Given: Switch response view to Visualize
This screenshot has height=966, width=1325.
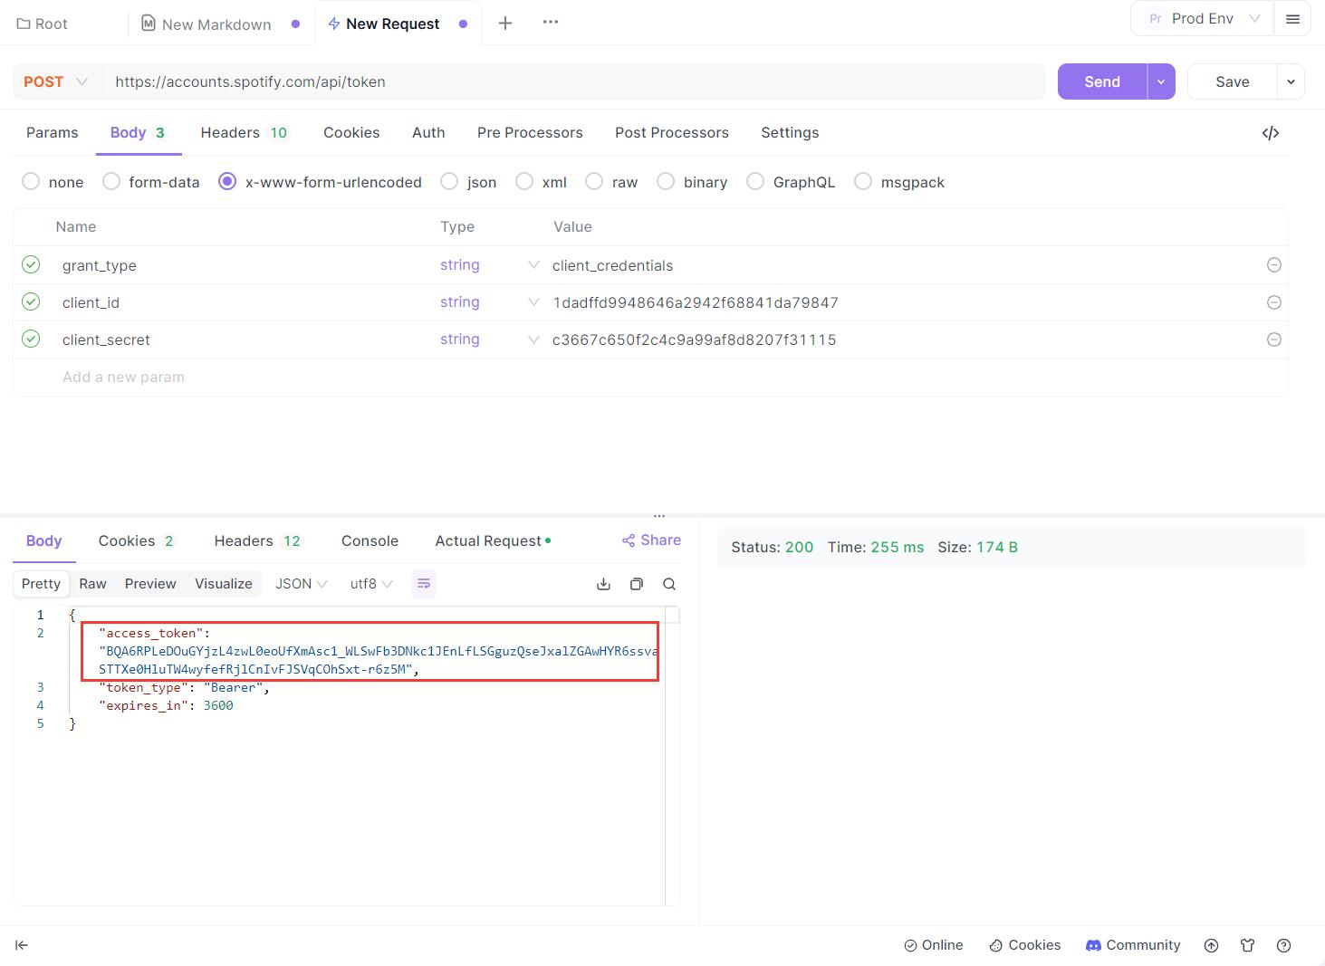Looking at the screenshot, I should click(224, 584).
